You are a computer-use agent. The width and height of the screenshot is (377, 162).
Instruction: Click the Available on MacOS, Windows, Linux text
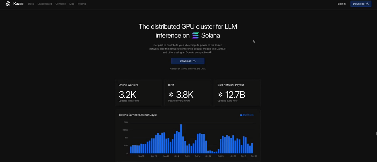(188, 69)
